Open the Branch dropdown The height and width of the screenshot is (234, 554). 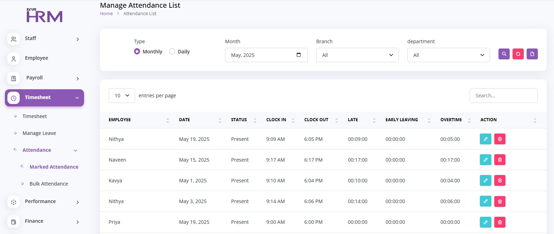point(357,55)
